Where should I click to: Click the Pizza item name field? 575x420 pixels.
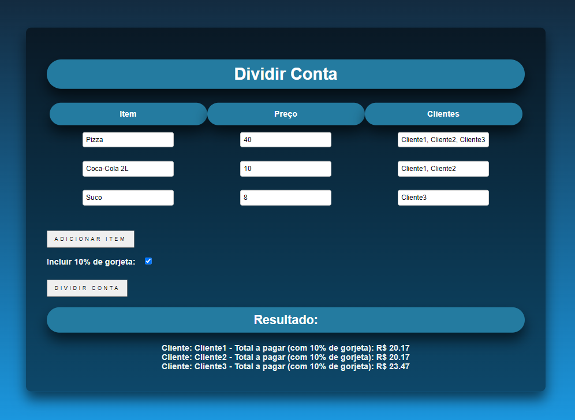[128, 140]
